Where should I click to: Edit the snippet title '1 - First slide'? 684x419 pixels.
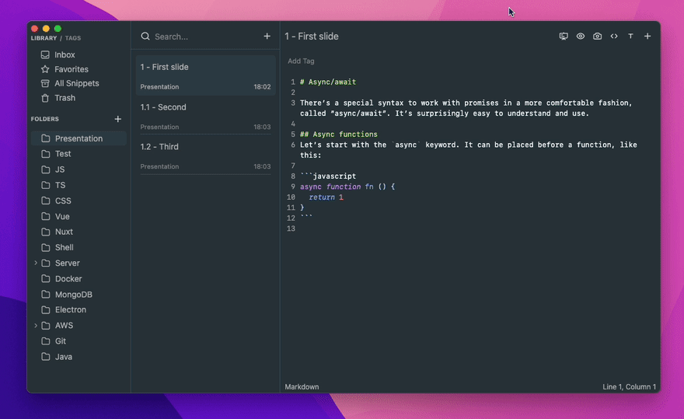point(312,37)
